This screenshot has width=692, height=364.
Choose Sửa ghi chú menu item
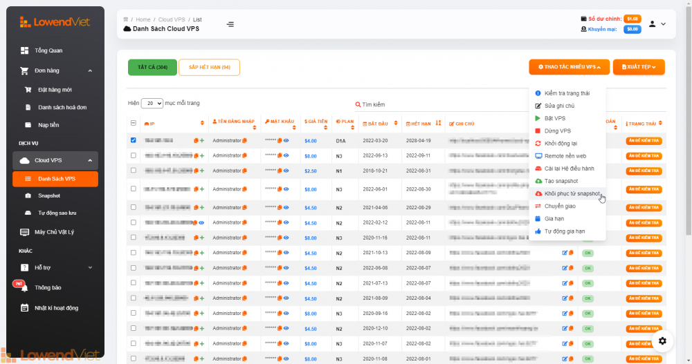coord(567,106)
